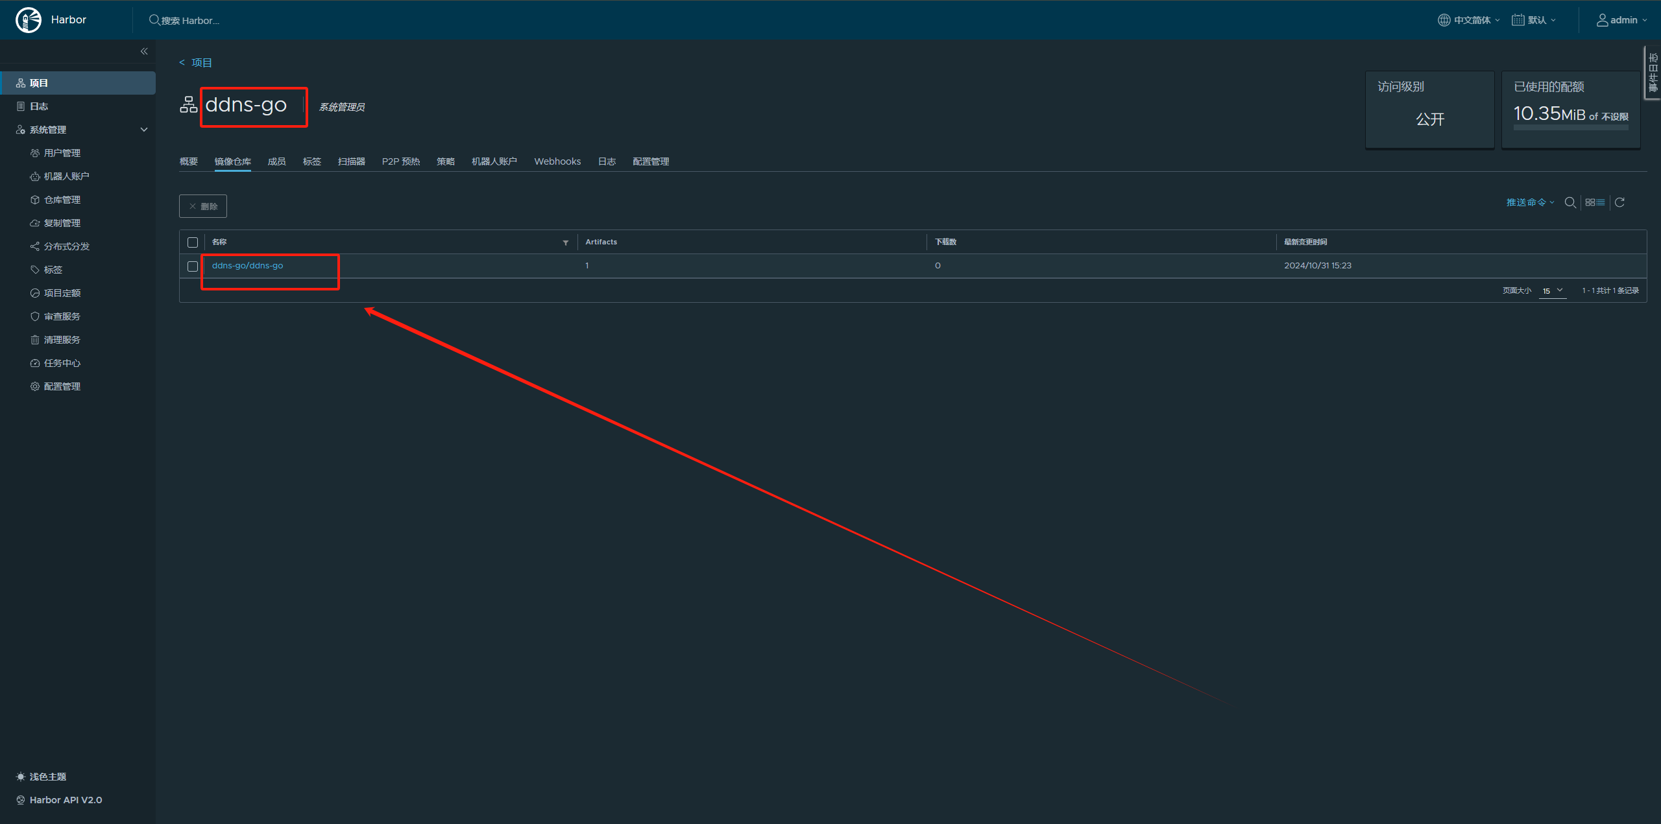The width and height of the screenshot is (1661, 824).
Task: Open the ddns-go/ddns-go repository link
Action: pos(248,266)
